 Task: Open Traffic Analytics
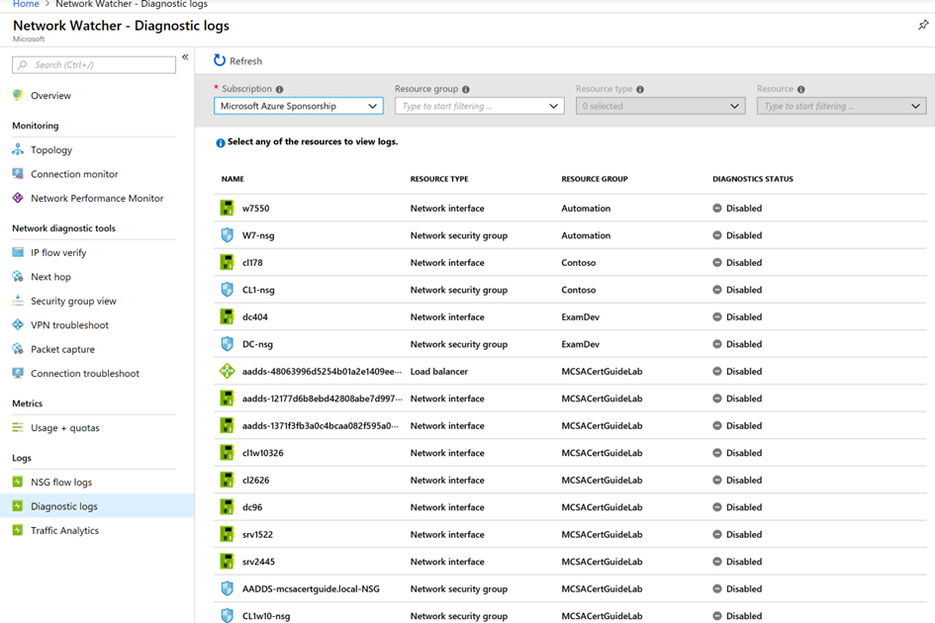65,530
